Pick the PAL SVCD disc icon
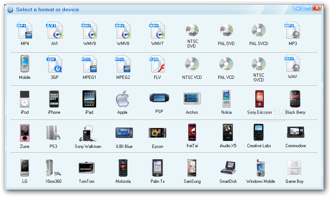The height and width of the screenshot is (197, 331). 259,30
